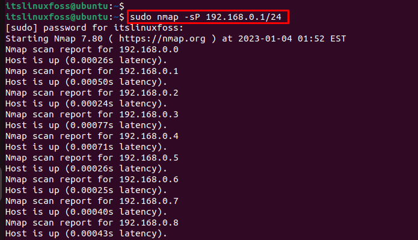The image size is (418, 240).
Task: Click the IP address 192.168.0.7
Action: pos(149,201)
